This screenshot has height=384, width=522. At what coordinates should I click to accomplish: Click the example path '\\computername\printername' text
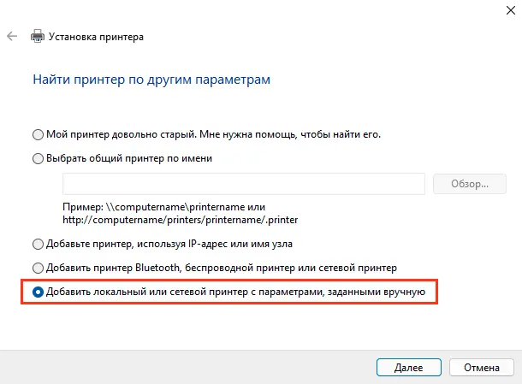[x=175, y=207]
